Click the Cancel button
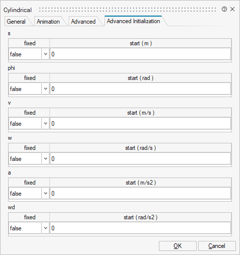 (217, 246)
